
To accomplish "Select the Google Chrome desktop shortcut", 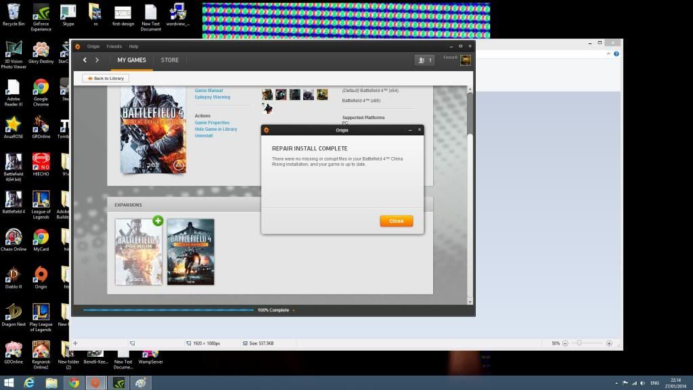I will (41, 93).
